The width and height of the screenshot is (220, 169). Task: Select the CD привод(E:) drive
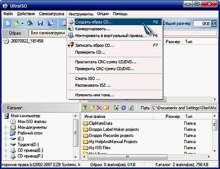30,151
